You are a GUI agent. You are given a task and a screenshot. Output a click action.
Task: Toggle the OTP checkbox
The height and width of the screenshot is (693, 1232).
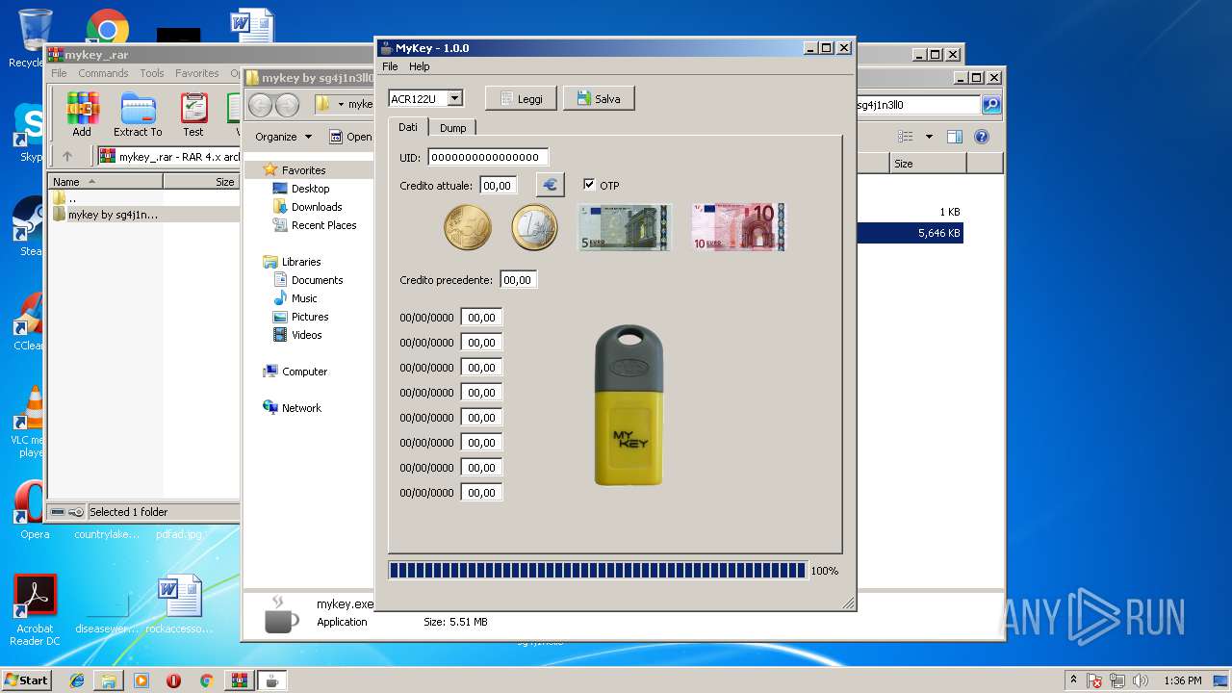(x=589, y=185)
